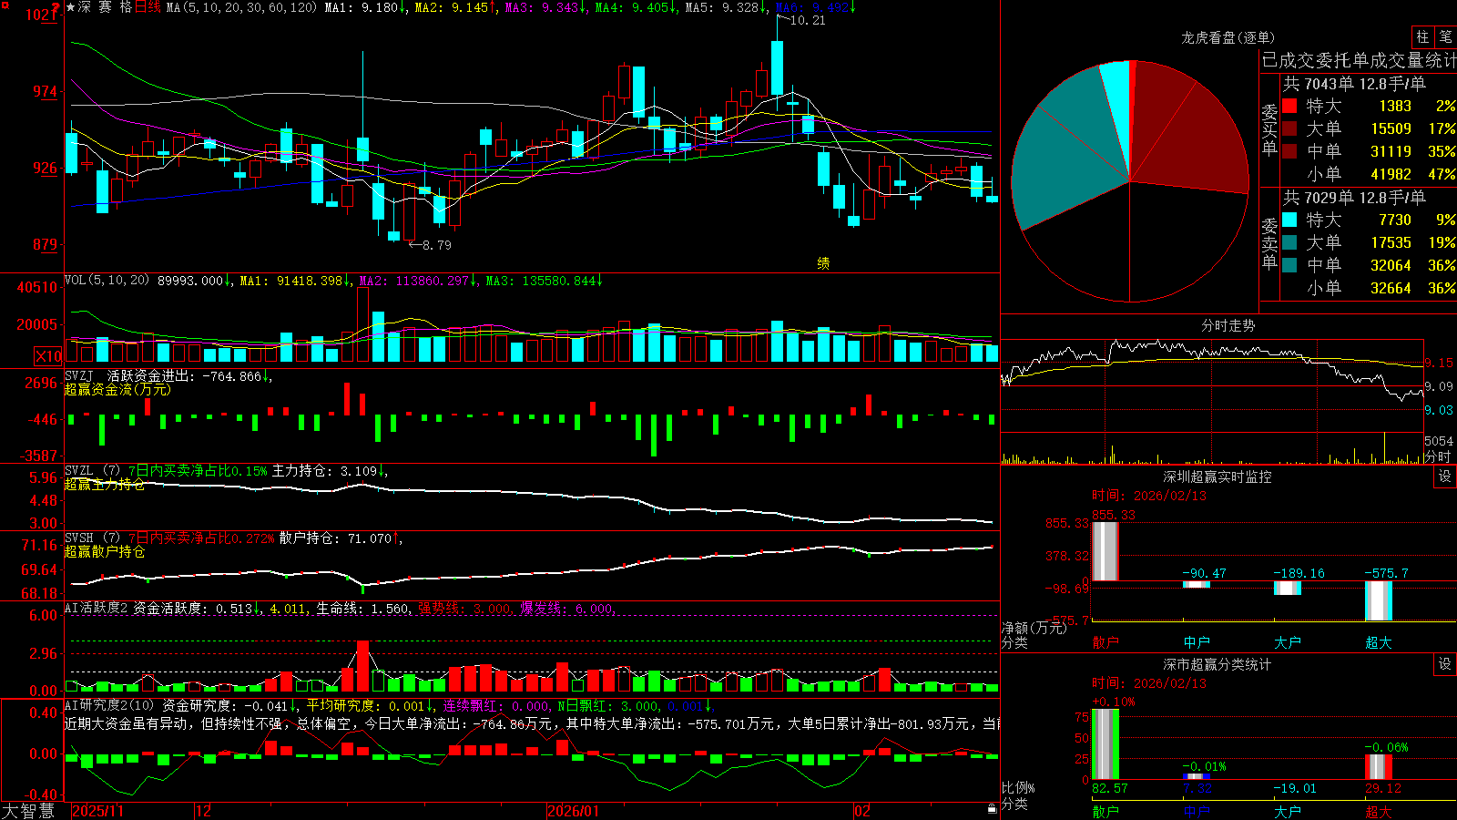Open 设 settings for 深圳超赢实时监控
The height and width of the screenshot is (820, 1457).
[1445, 477]
